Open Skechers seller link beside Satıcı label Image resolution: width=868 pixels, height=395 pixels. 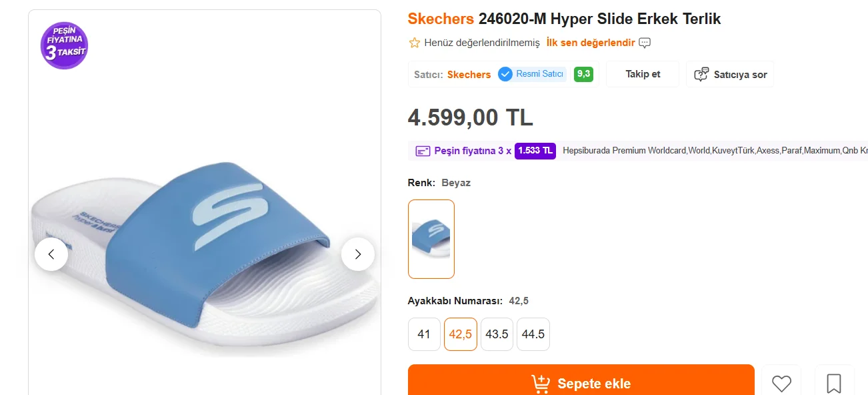pyautogui.click(x=469, y=75)
